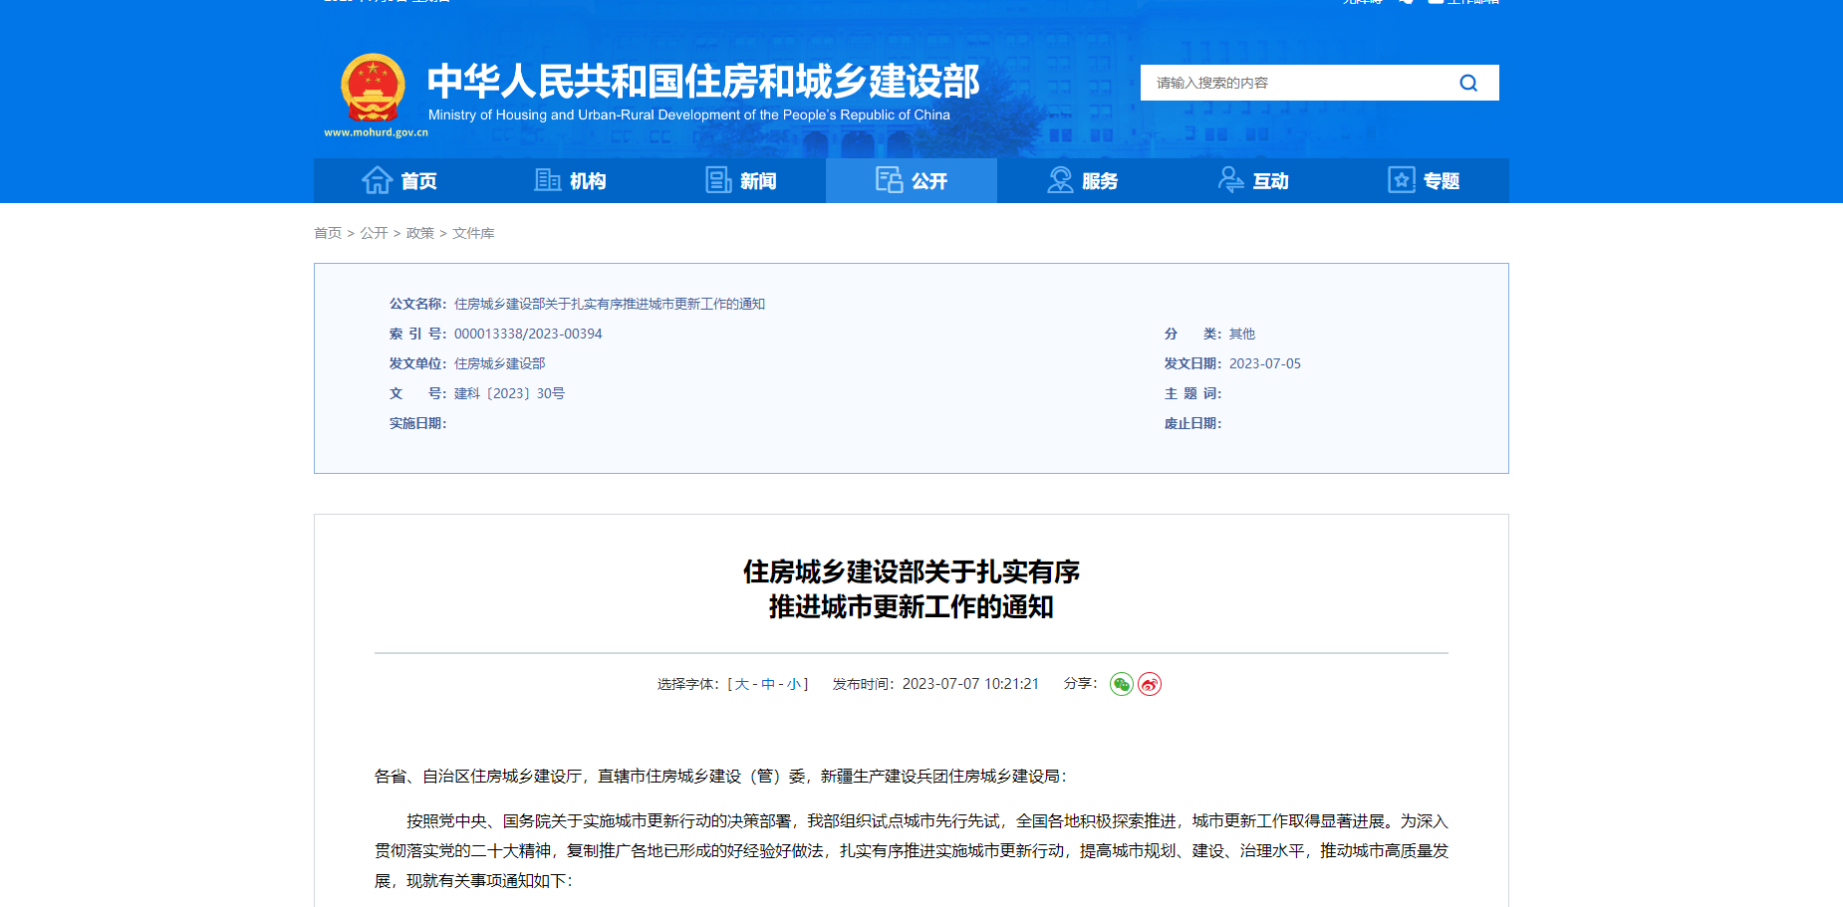This screenshot has height=907, width=1843.
Task: Click 文件库 in the breadcrumb
Action: pos(473,233)
